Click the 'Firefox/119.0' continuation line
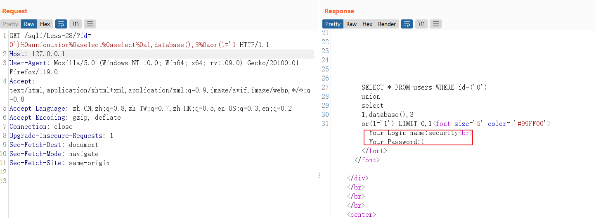This screenshot has height=218, width=596. (x=33, y=72)
